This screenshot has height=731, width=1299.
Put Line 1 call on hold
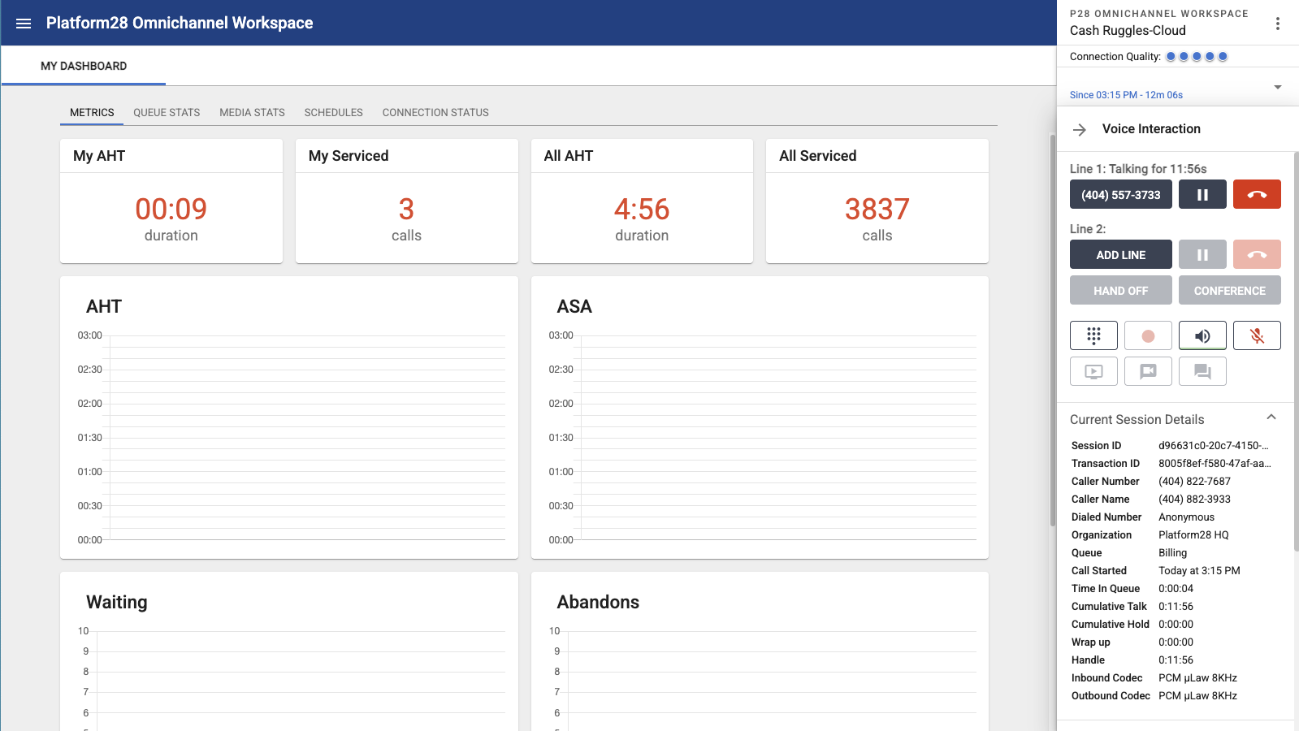tap(1202, 195)
